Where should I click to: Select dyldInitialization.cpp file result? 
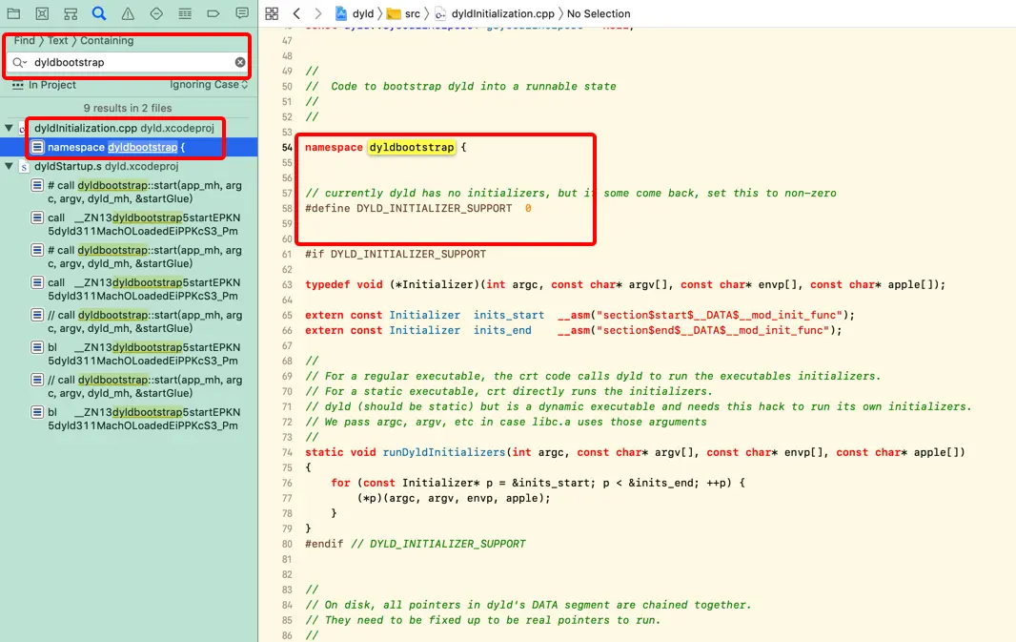[x=124, y=129]
